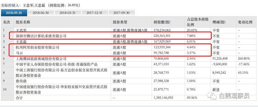This screenshot has width=258, height=107.
Task: Click share count 578,234,062
Action: [x=162, y=30]
